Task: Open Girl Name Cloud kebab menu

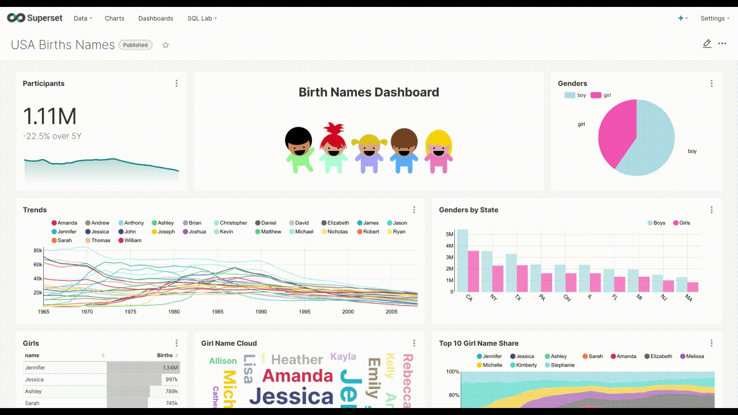Action: click(414, 343)
